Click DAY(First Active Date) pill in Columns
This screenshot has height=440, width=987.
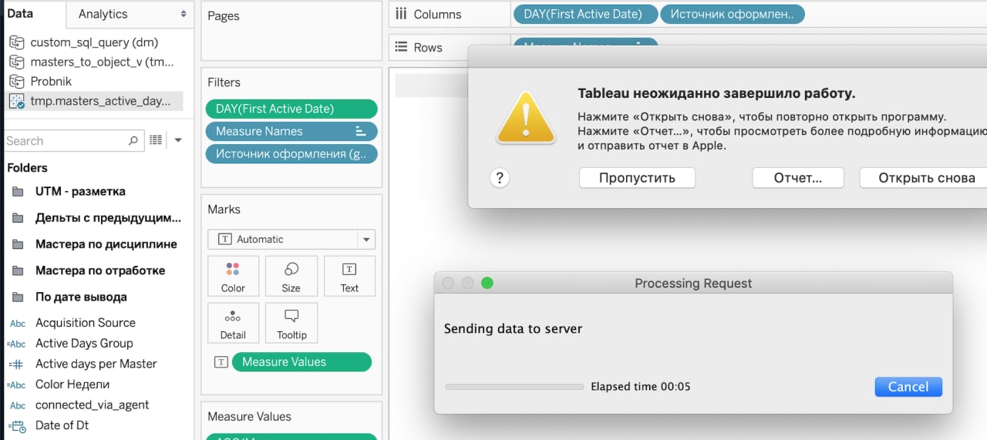point(584,14)
